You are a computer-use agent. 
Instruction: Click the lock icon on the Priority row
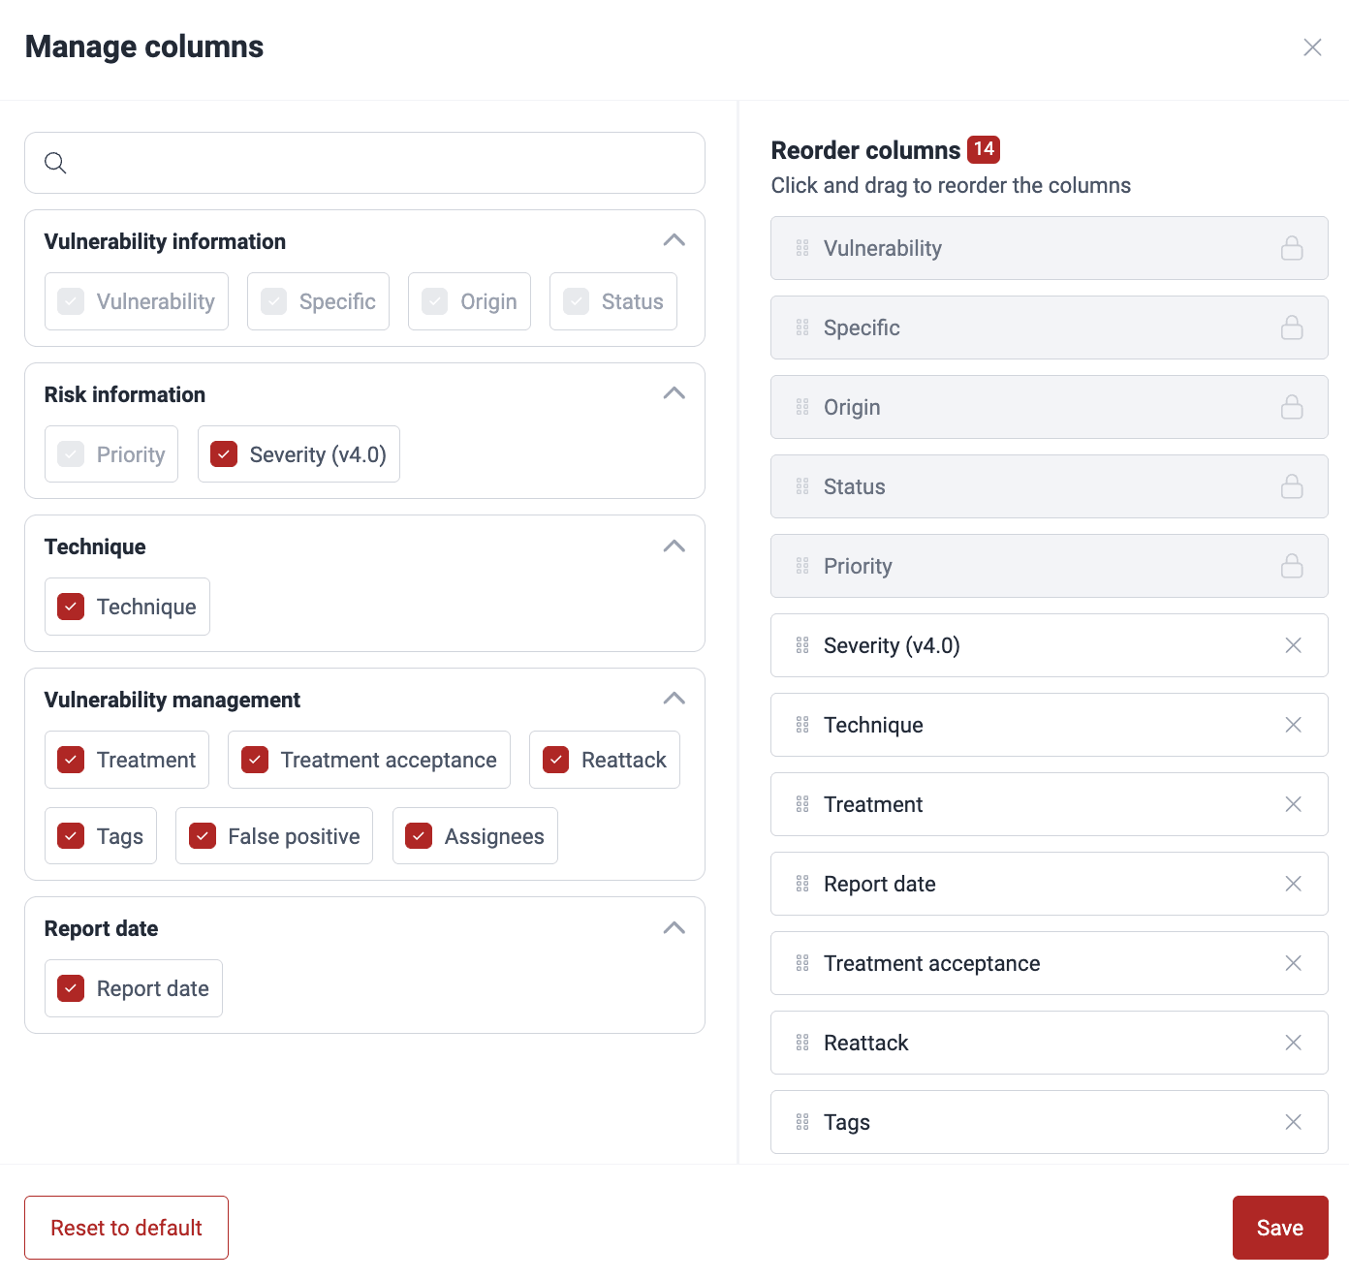pyautogui.click(x=1293, y=566)
